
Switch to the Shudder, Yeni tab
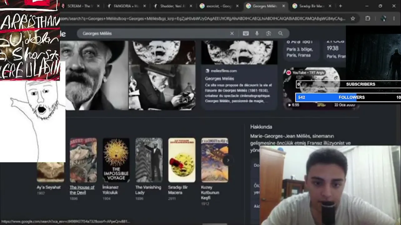(172, 6)
